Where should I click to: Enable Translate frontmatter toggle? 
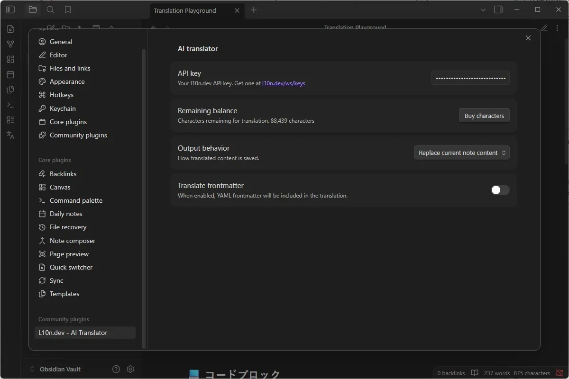(500, 190)
